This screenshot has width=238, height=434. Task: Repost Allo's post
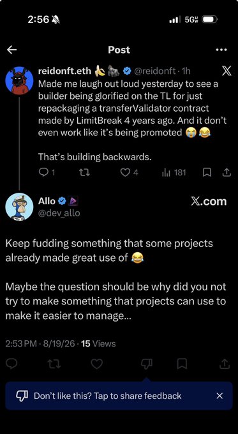[x=54, y=364]
